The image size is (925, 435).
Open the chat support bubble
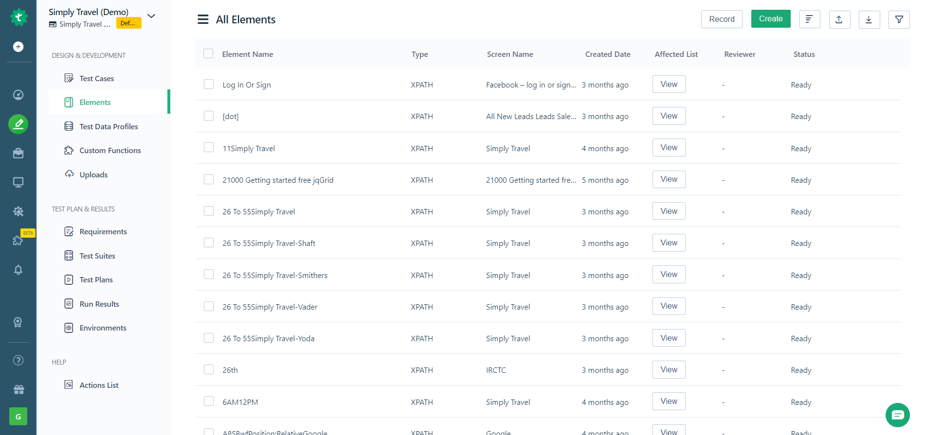click(898, 415)
